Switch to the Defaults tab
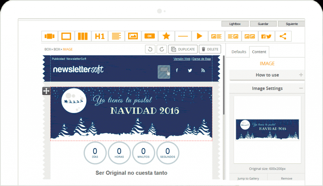323x186 pixels. [x=239, y=52]
